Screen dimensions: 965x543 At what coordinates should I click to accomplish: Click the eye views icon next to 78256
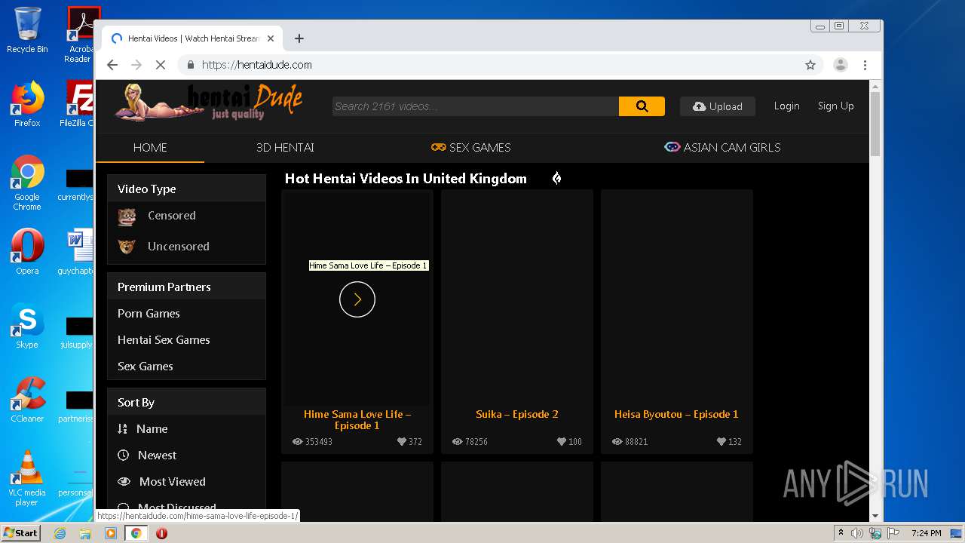(457, 442)
